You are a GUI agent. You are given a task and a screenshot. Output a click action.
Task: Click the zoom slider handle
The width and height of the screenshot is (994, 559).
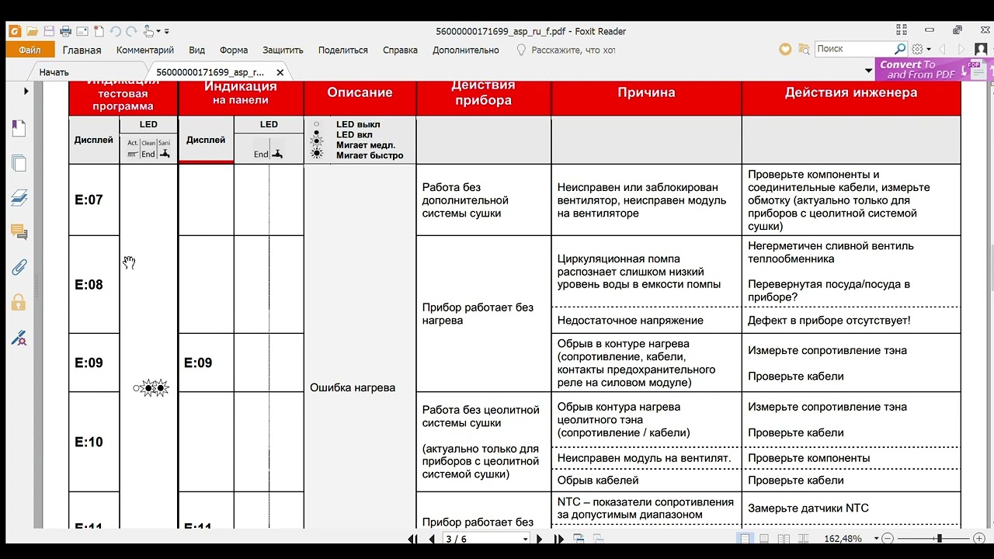coord(939,538)
